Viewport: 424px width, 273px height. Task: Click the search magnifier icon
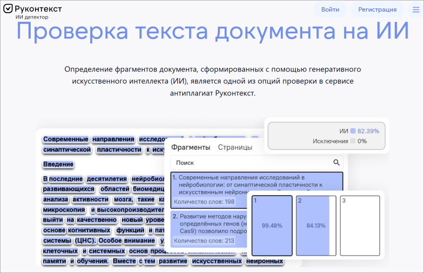pyautogui.click(x=337, y=162)
